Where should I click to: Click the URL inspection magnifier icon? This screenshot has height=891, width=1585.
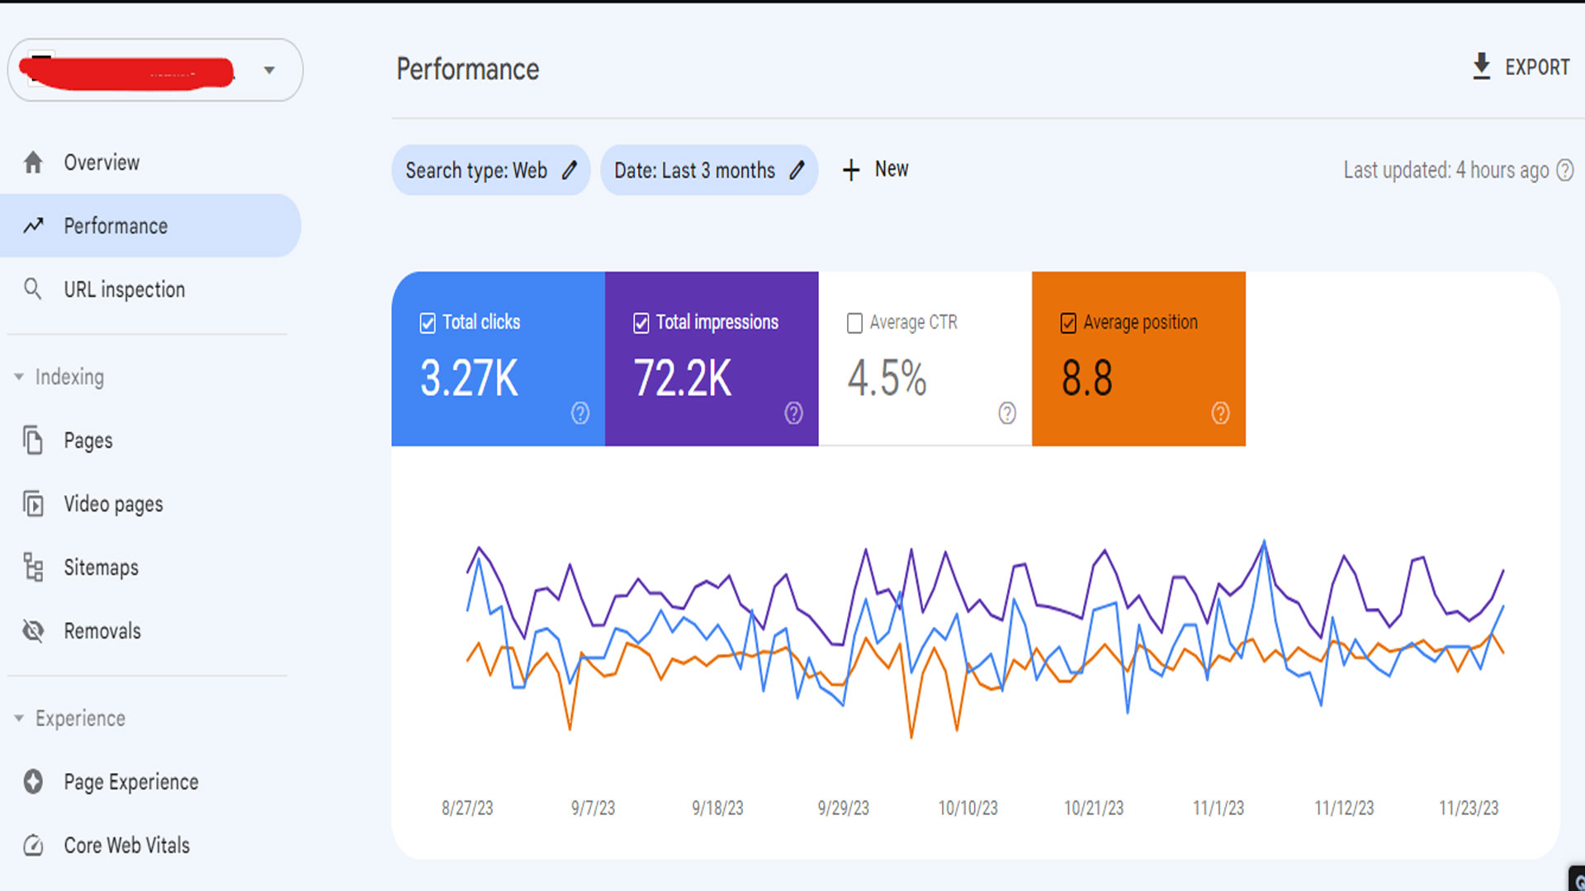[32, 289]
